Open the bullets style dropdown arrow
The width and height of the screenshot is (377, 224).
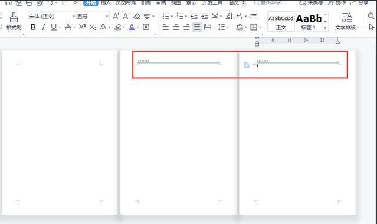click(172, 17)
